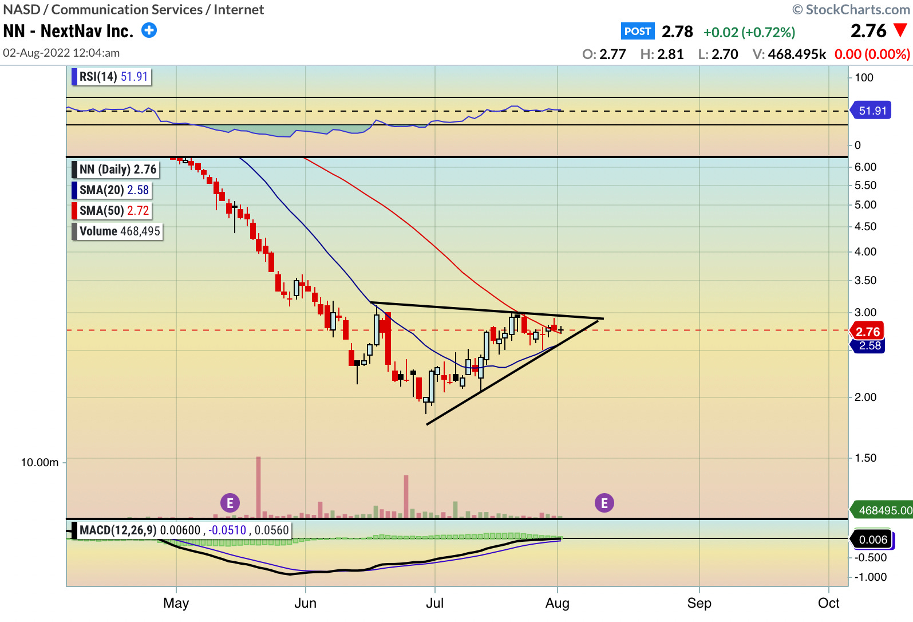Click the © StockCharts.com link

coord(851,10)
